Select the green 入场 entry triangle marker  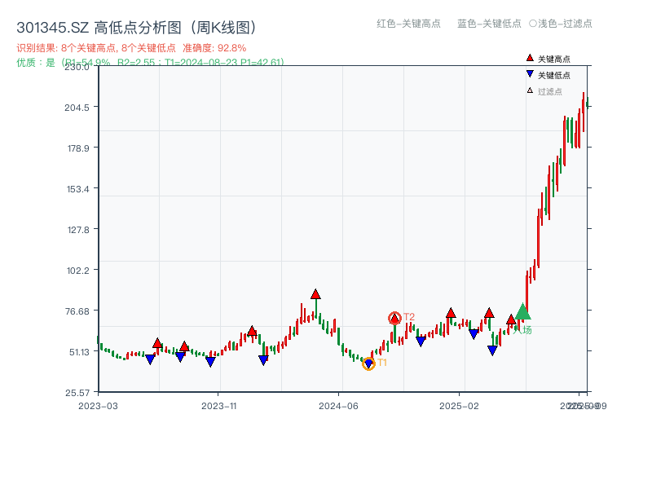[523, 312]
